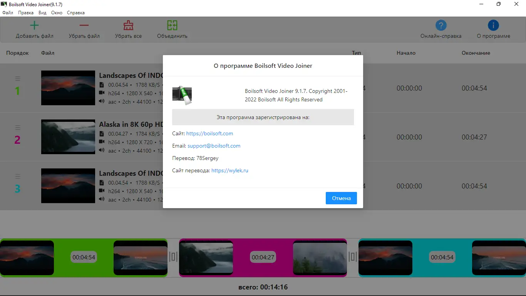Click the Начало column header
This screenshot has width=526, height=296.
406,53
